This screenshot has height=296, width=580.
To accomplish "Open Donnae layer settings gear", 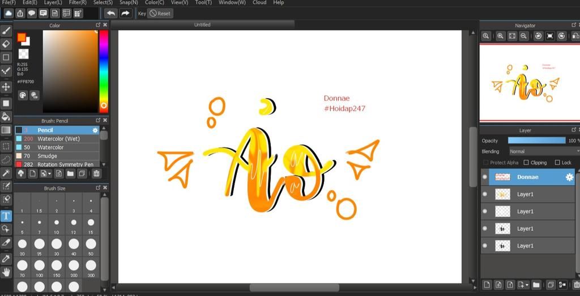I will click(569, 177).
